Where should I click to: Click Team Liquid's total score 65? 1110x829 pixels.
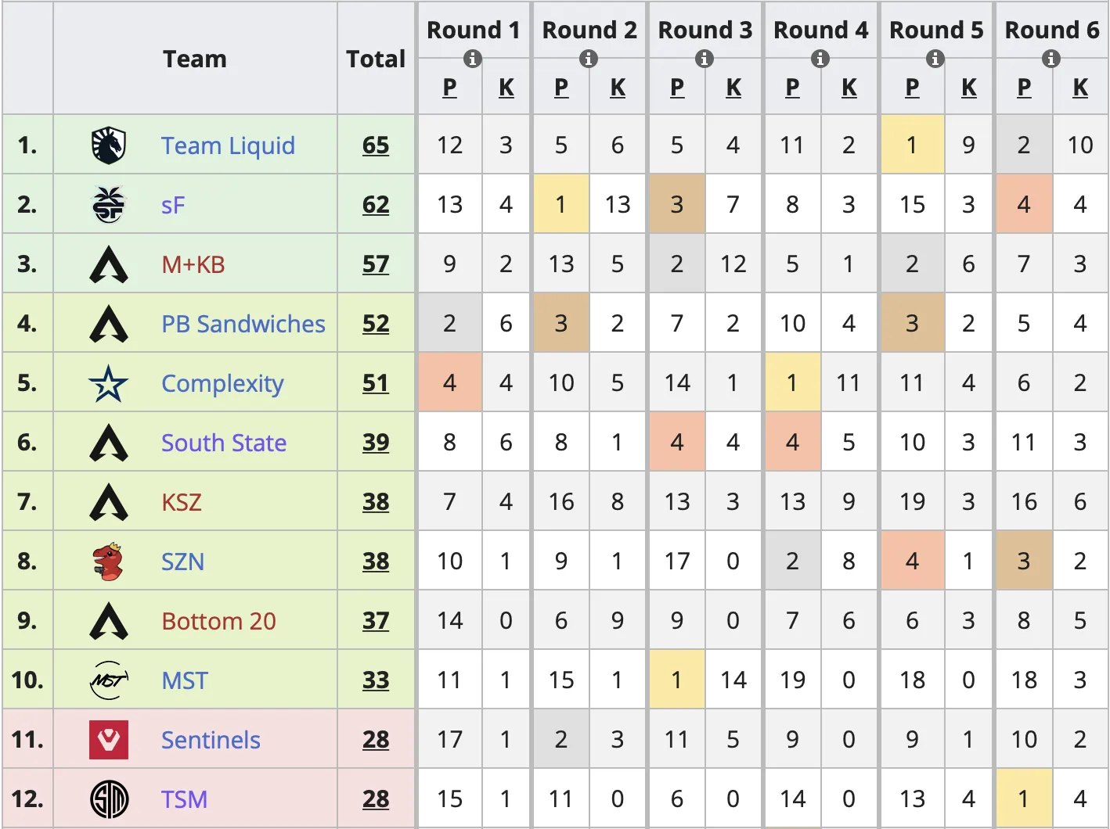(x=376, y=145)
